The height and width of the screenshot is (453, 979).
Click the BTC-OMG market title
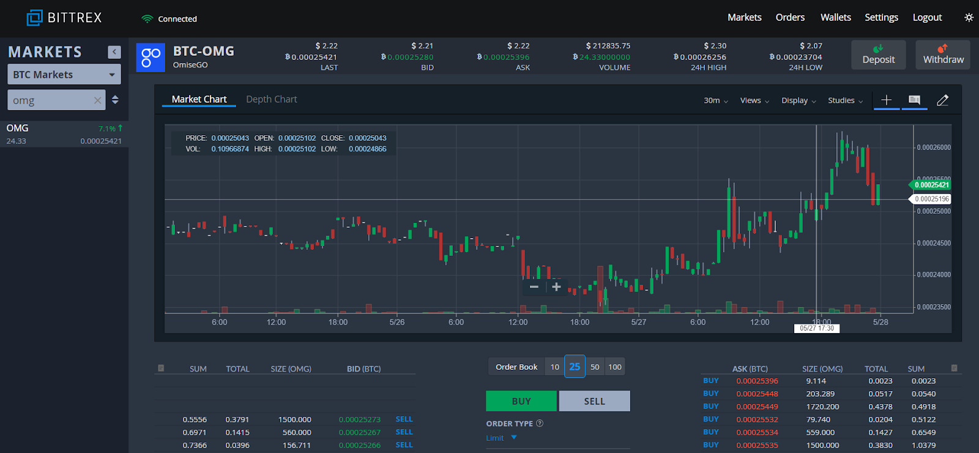pos(204,51)
